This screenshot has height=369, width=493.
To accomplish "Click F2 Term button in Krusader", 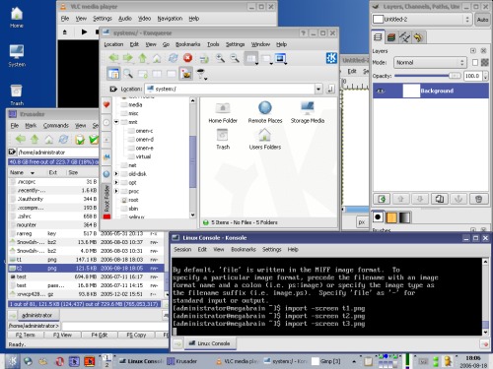I will point(26,335).
